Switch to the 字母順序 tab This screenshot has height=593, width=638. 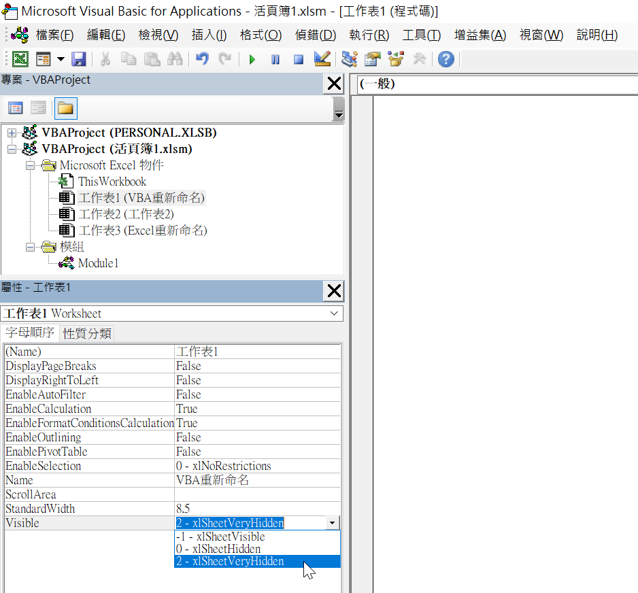point(30,333)
